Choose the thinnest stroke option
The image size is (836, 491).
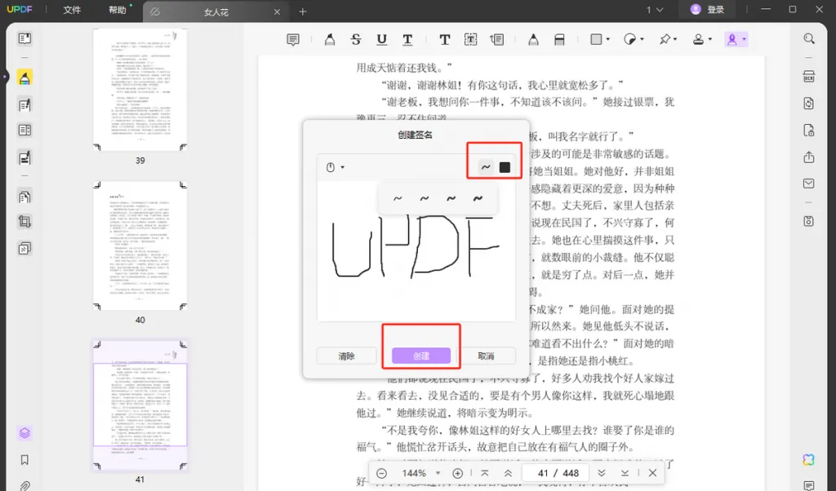coord(398,199)
